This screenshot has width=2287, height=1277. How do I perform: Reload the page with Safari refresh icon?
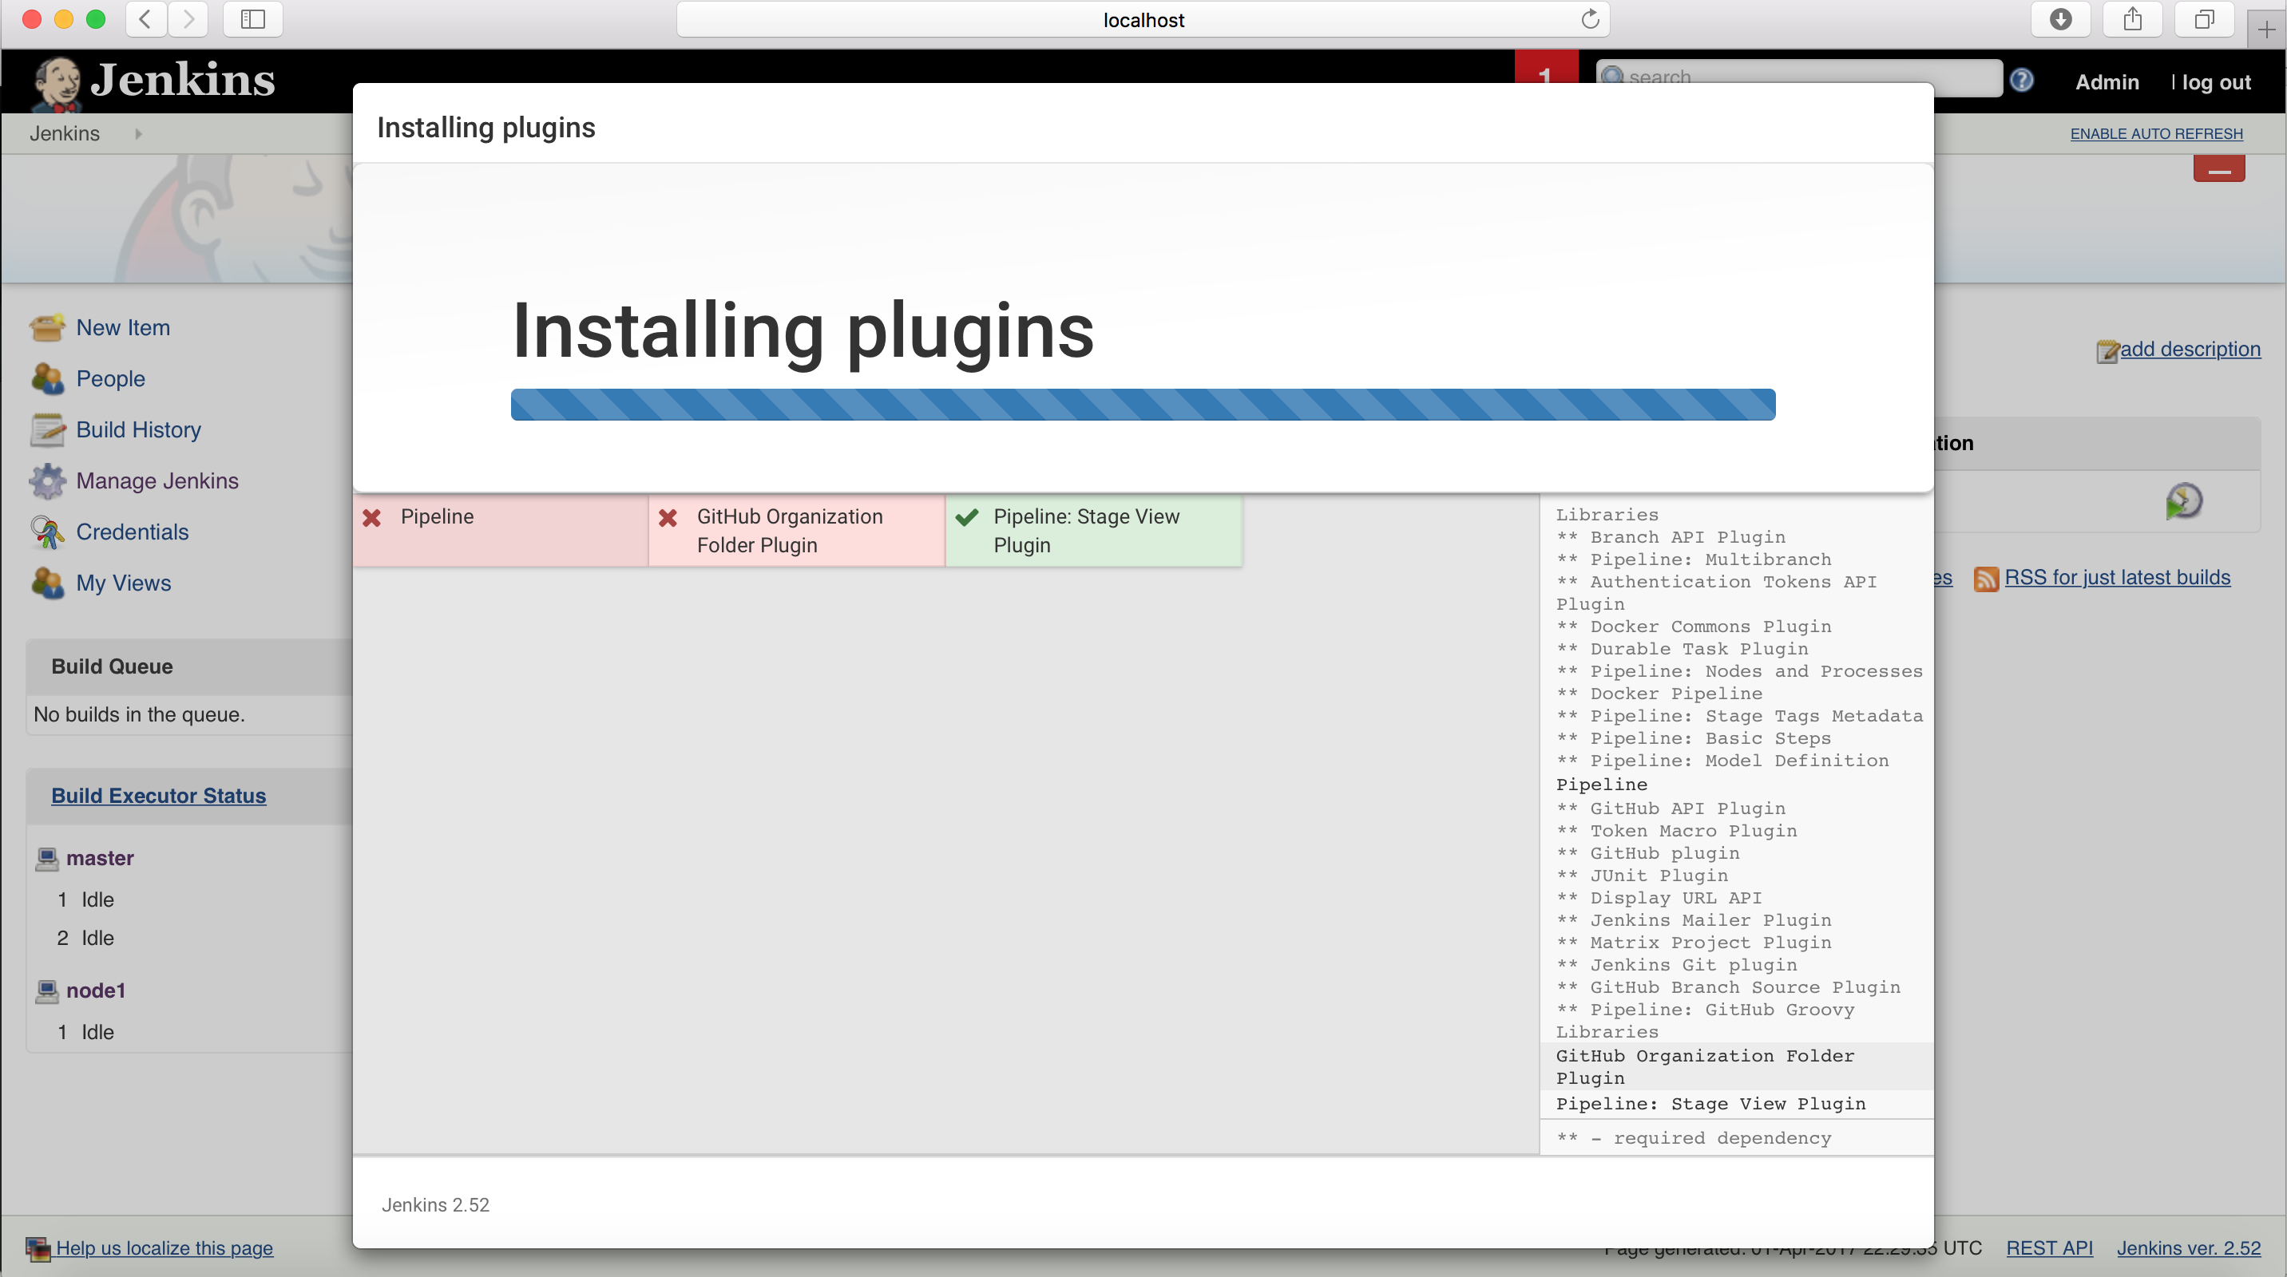(1590, 19)
